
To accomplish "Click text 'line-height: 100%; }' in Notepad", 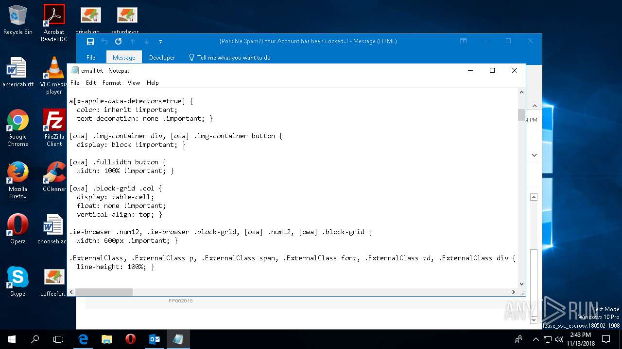I will pos(115,267).
